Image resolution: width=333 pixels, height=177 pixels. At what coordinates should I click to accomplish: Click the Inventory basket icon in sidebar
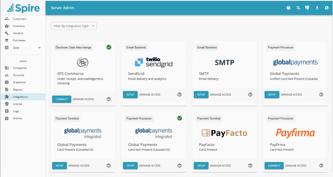pyautogui.click(x=7, y=26)
